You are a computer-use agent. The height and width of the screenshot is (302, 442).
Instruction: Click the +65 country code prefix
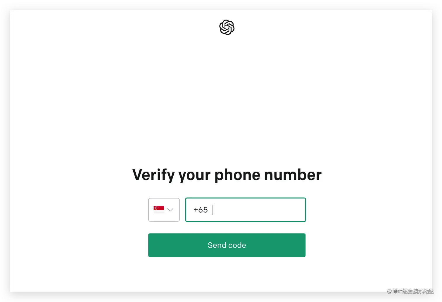tap(201, 210)
